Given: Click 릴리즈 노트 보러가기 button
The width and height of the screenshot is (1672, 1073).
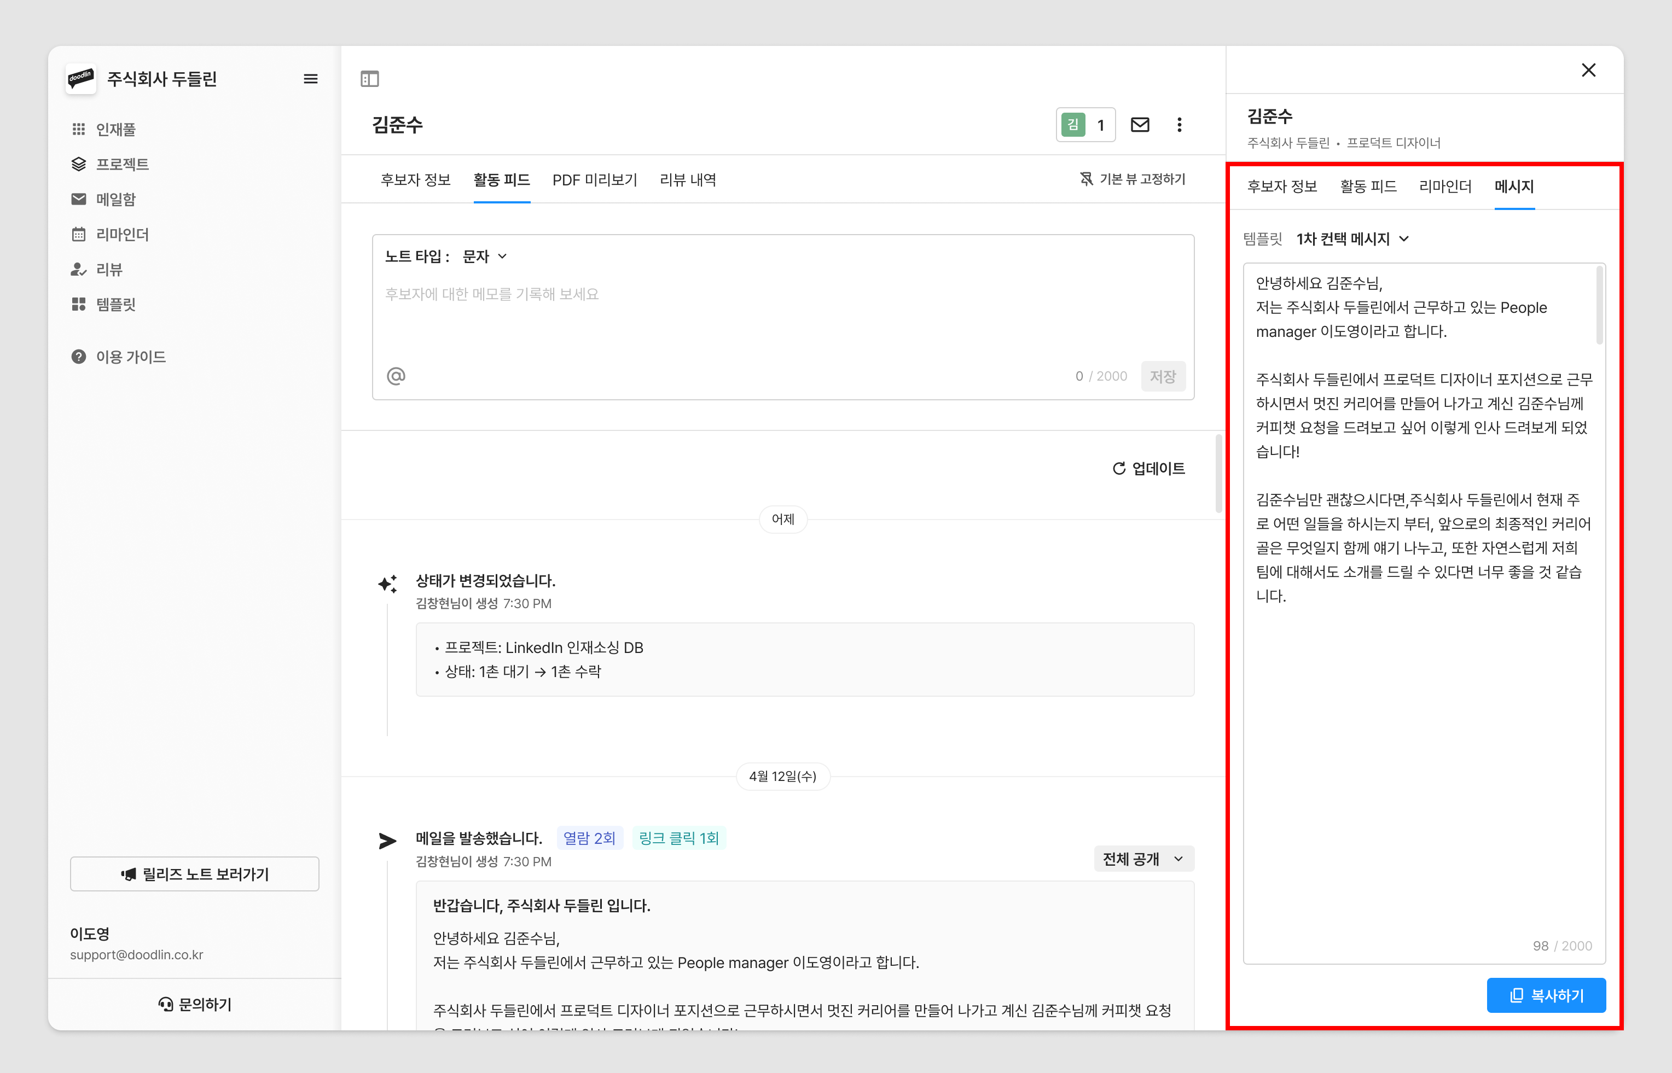Looking at the screenshot, I should coord(194,874).
